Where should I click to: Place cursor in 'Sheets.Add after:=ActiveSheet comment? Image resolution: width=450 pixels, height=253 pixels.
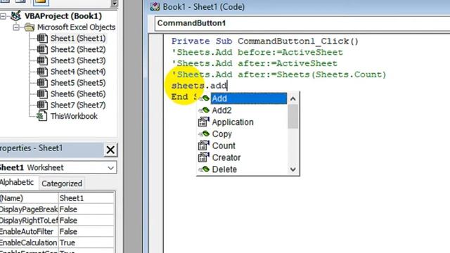(x=255, y=64)
